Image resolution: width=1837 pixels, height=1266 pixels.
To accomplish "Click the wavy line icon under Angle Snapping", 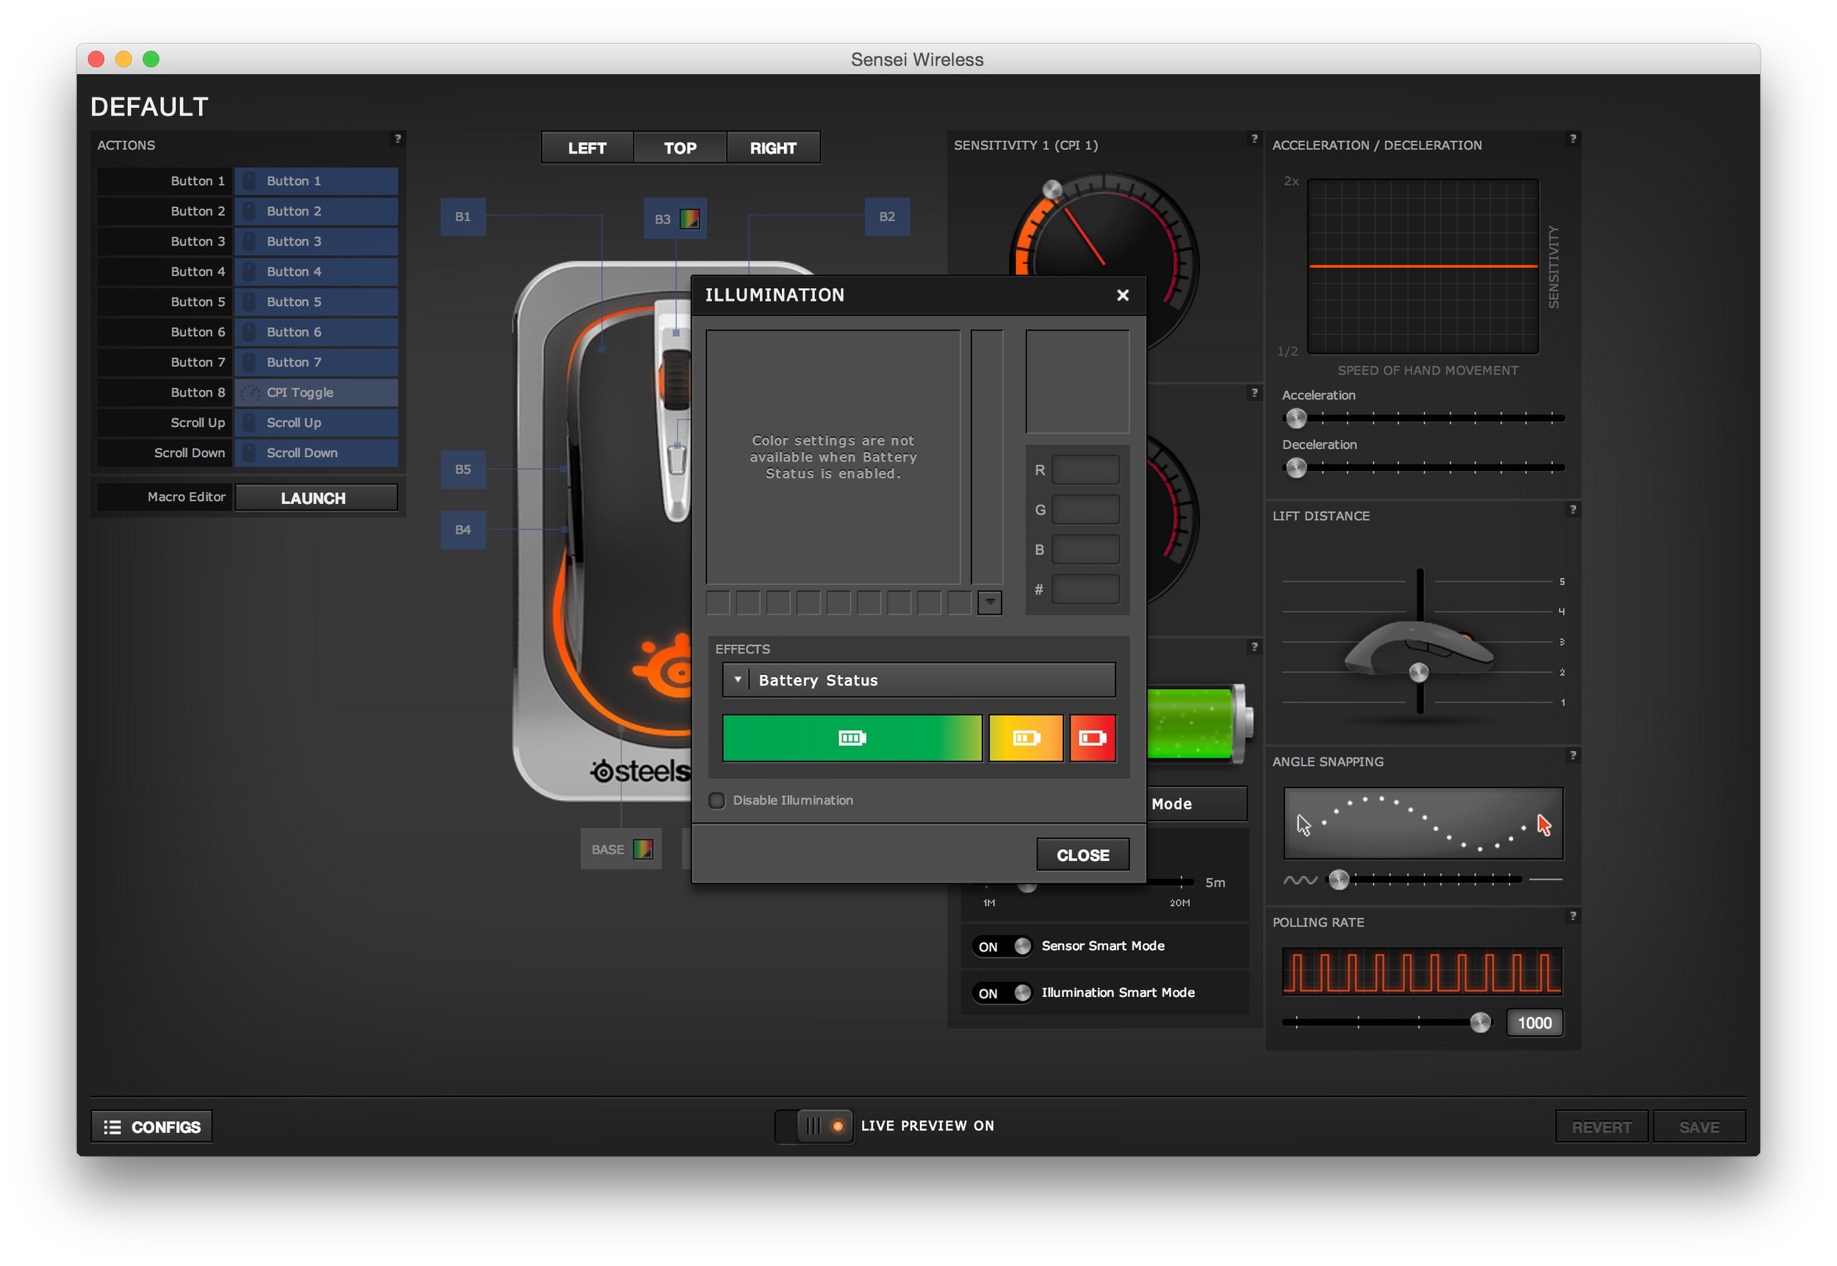I will tap(1300, 880).
